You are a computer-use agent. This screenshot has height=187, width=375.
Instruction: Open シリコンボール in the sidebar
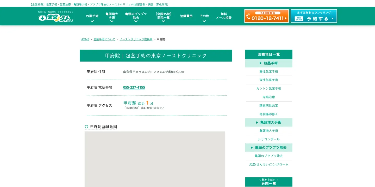(269, 139)
